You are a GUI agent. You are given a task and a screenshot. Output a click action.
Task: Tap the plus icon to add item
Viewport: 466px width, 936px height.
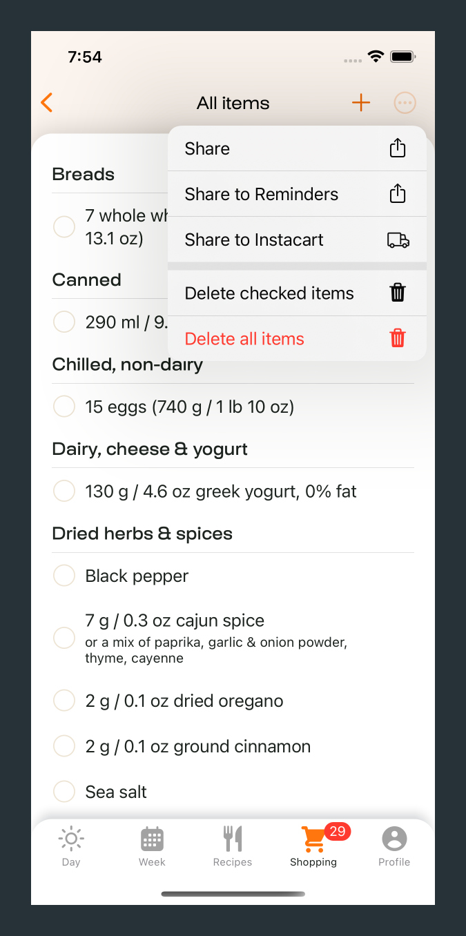click(361, 104)
